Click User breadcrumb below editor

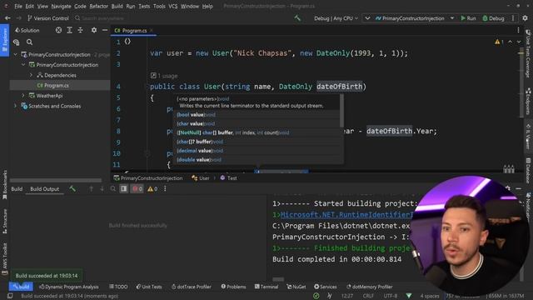201,177
